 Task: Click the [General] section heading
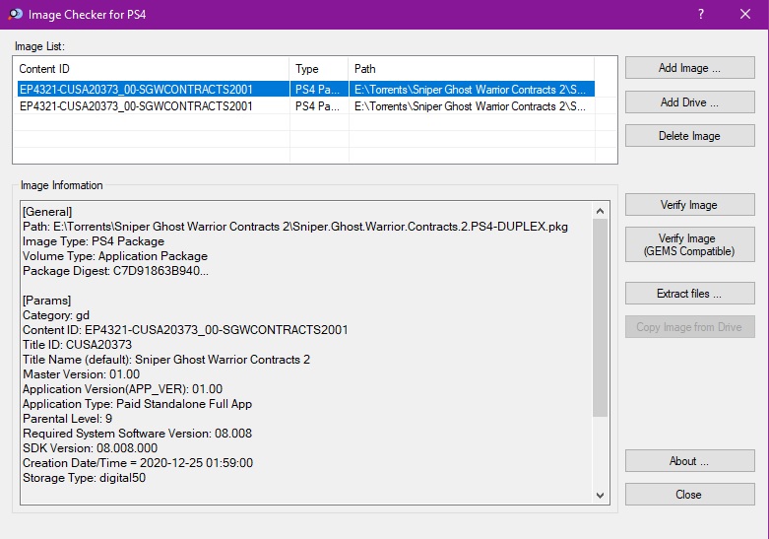click(x=47, y=212)
